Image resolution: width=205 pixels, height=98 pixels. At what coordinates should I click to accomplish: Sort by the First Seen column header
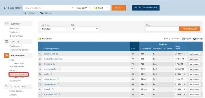tap(177, 48)
